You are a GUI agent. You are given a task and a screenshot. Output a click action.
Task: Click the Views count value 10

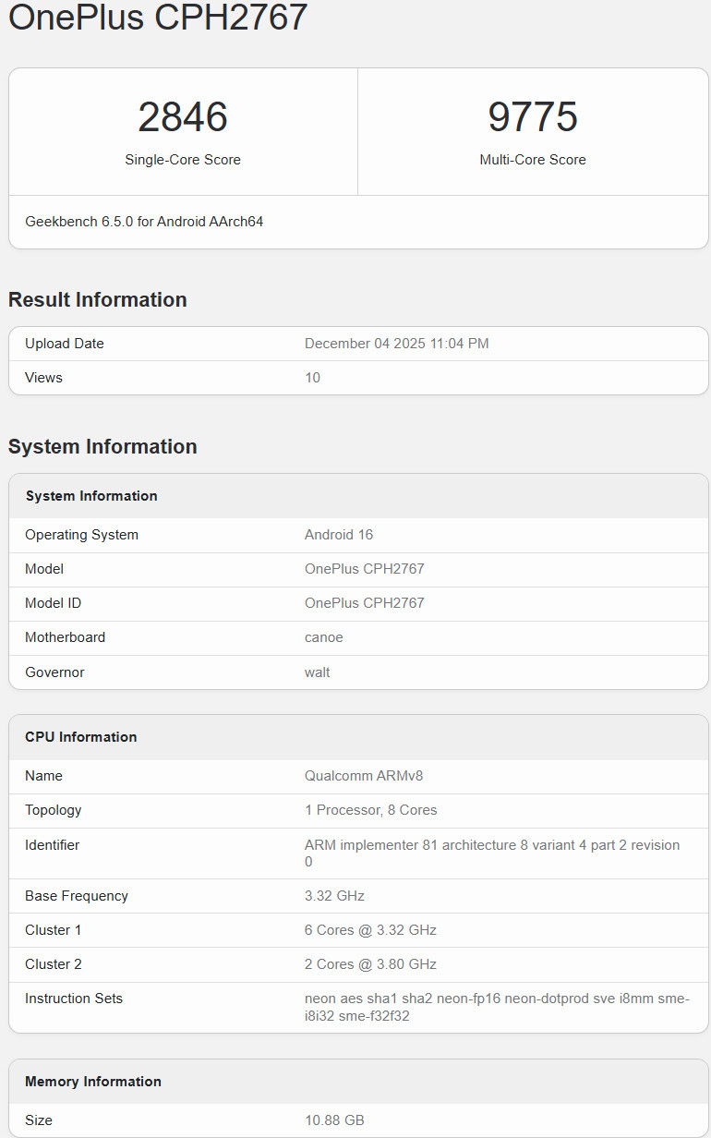(x=313, y=378)
